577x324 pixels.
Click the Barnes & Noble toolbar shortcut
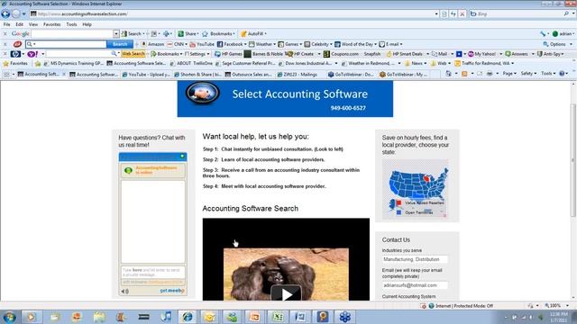264,54
